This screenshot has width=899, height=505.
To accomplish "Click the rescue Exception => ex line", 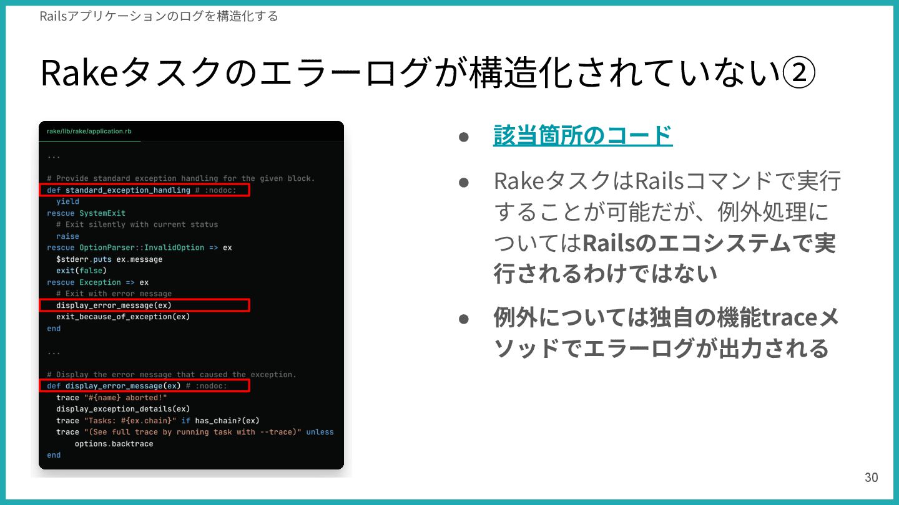I will click(x=97, y=282).
